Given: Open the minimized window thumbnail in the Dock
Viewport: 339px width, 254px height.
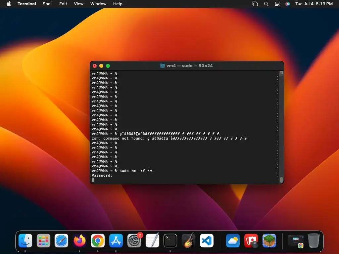Looking at the screenshot, I should (x=296, y=241).
